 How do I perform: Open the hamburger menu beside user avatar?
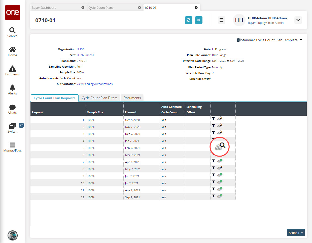[x=221, y=20]
